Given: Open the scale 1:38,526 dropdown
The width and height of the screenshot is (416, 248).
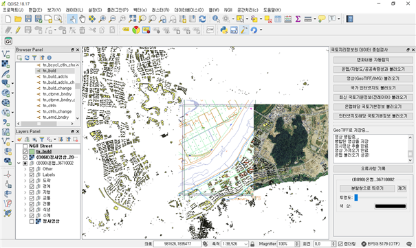Looking at the screenshot, I should click(245, 244).
